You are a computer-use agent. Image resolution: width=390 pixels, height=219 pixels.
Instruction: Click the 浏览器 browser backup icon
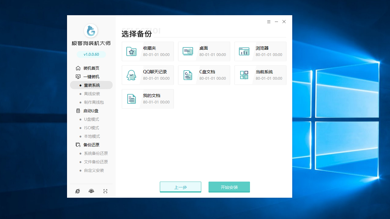[x=244, y=51]
